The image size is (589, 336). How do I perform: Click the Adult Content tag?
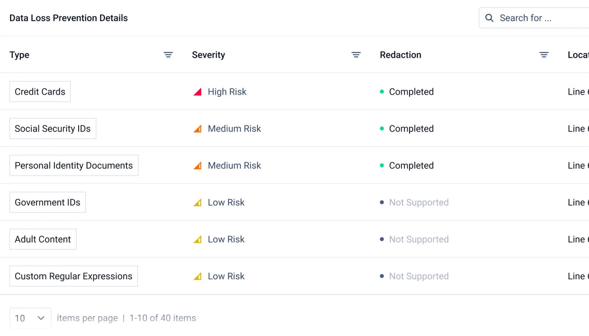[x=43, y=239]
